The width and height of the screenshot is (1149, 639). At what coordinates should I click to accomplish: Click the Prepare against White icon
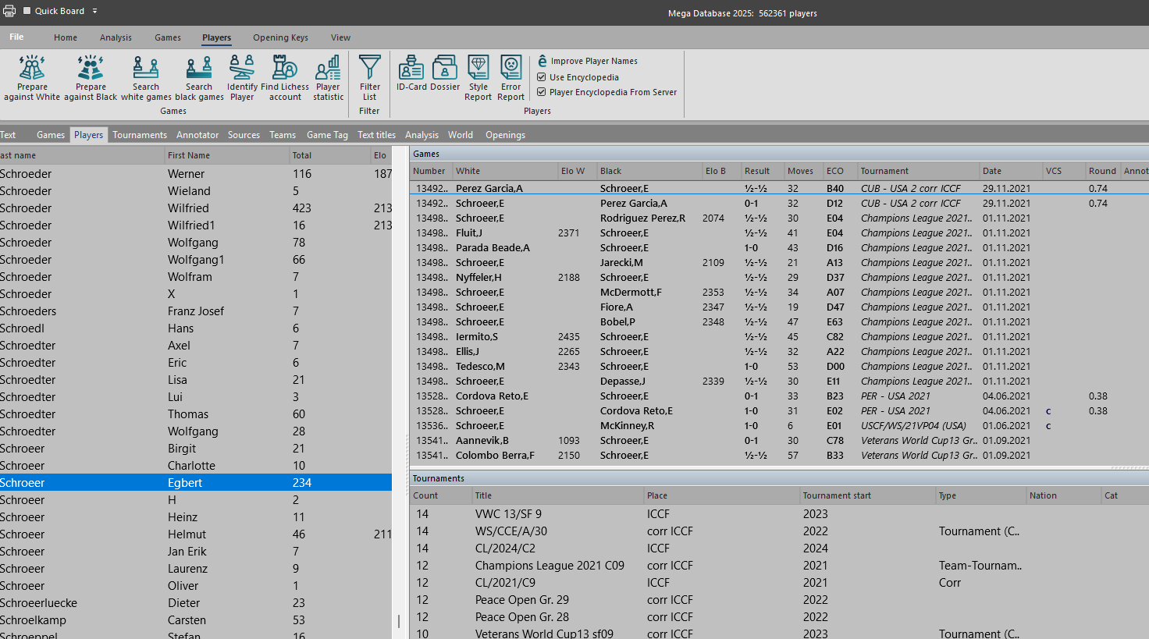pyautogui.click(x=32, y=77)
